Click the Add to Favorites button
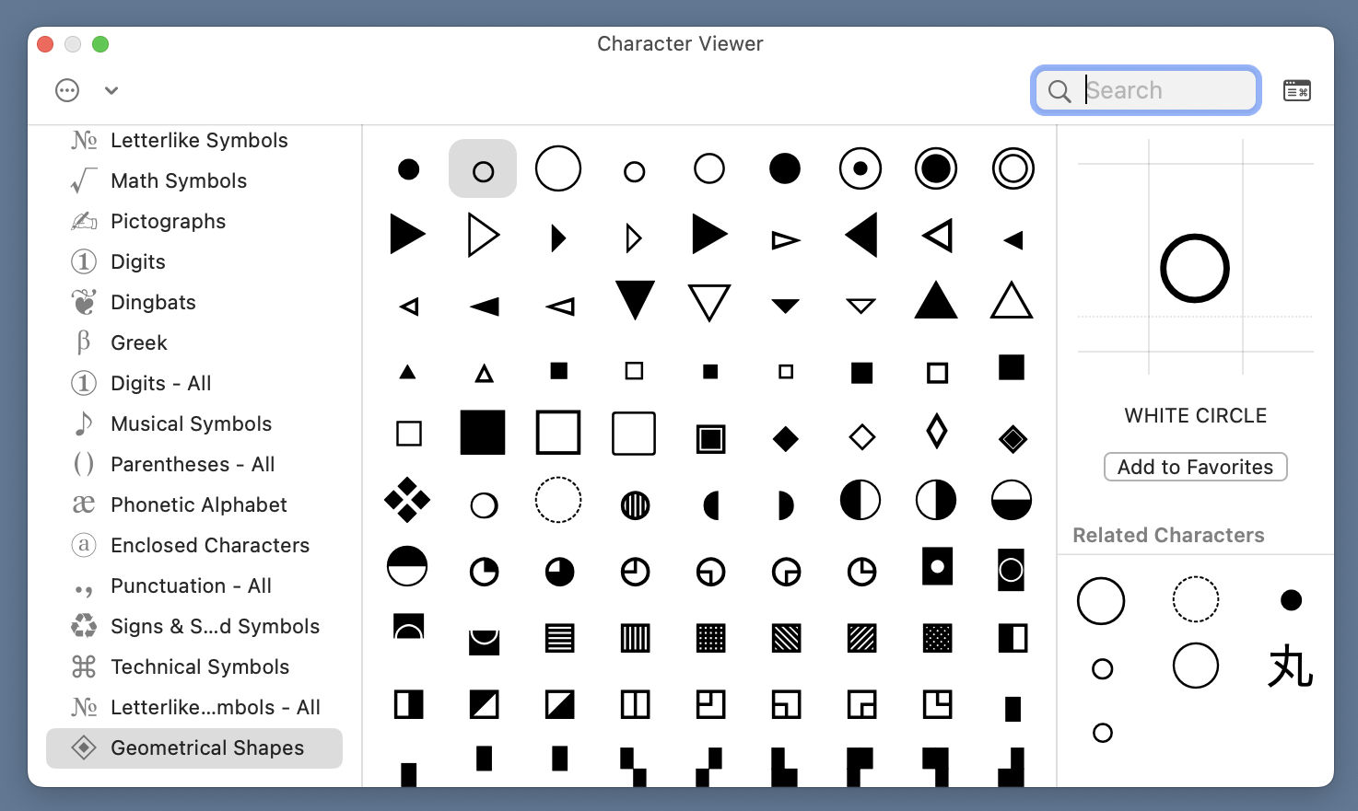Viewport: 1358px width, 811px height. tap(1195, 467)
